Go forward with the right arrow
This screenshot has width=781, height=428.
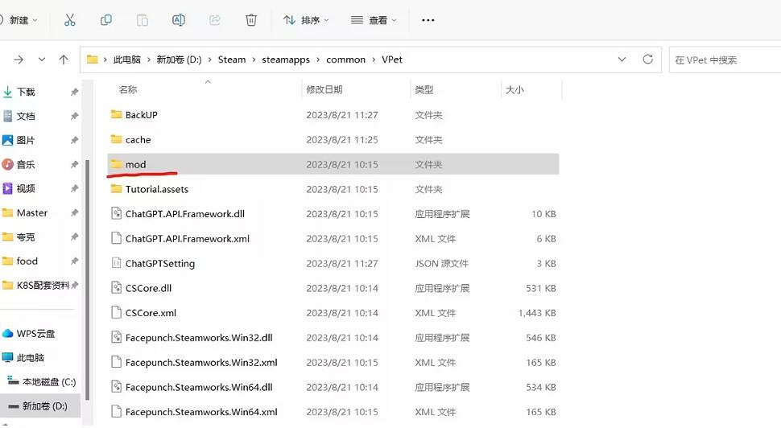19,60
